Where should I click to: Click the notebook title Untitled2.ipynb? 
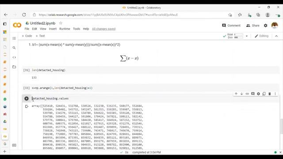pyautogui.click(x=42, y=23)
